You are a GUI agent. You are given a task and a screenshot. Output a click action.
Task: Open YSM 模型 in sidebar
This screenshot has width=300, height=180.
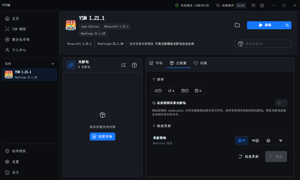coord(29,29)
